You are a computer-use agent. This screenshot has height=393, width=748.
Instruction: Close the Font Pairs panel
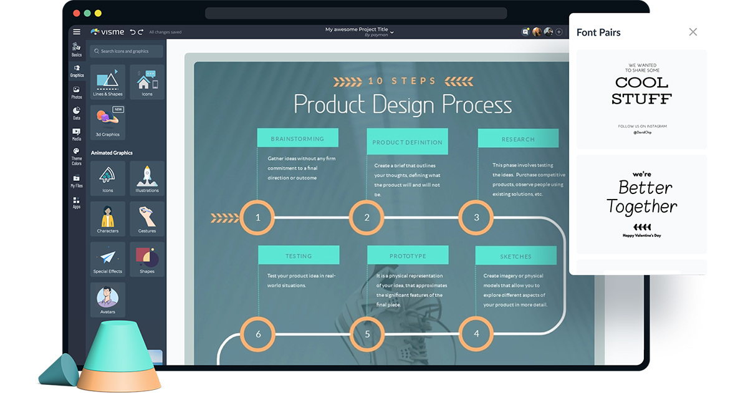pyautogui.click(x=693, y=32)
